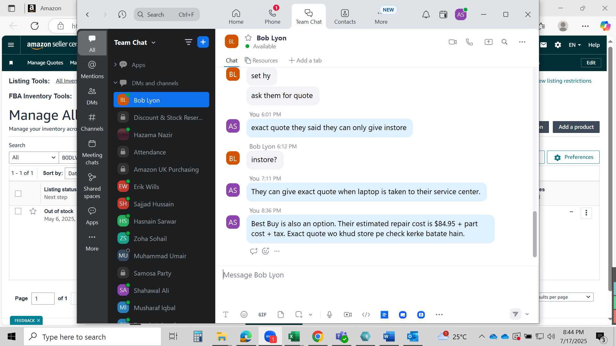This screenshot has height=346, width=616.
Task: Insert a code snippet
Action: click(x=366, y=315)
